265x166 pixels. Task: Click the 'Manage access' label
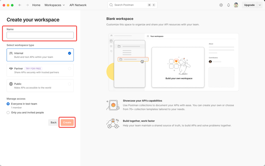pos(16,99)
